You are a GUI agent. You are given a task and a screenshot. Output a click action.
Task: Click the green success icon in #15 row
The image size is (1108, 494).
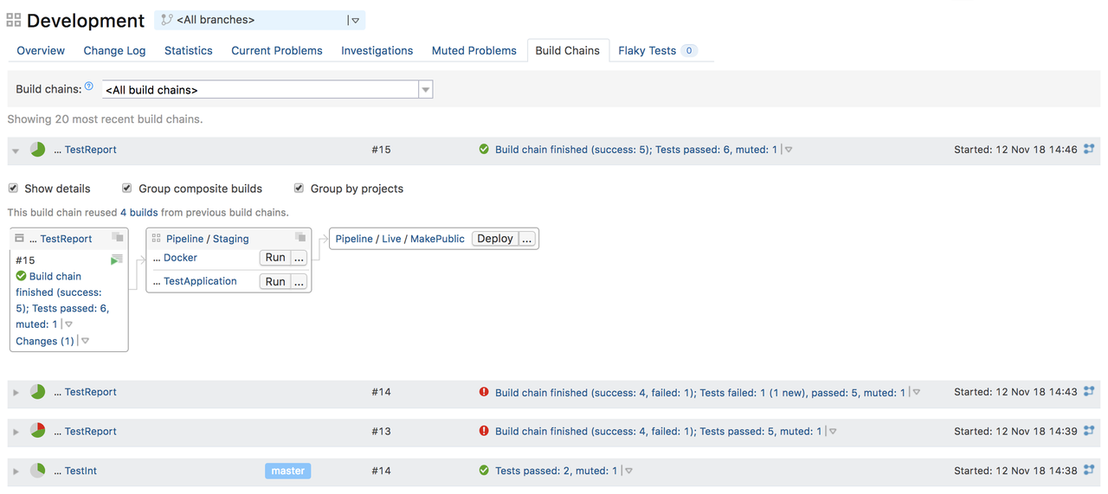pos(484,149)
